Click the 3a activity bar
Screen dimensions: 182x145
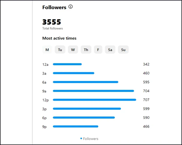74,73
